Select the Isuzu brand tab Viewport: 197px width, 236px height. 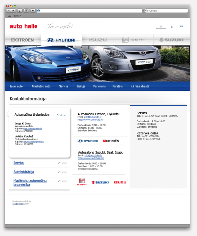[98, 40]
